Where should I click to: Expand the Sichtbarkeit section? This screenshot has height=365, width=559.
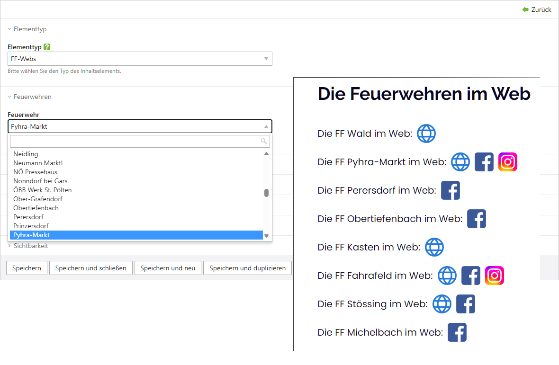tap(30, 246)
